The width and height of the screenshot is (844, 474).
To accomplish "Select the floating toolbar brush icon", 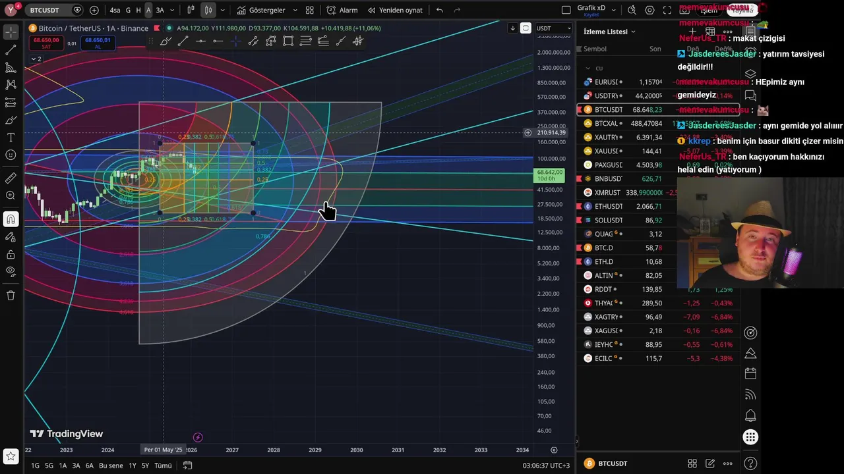I will click(x=166, y=41).
